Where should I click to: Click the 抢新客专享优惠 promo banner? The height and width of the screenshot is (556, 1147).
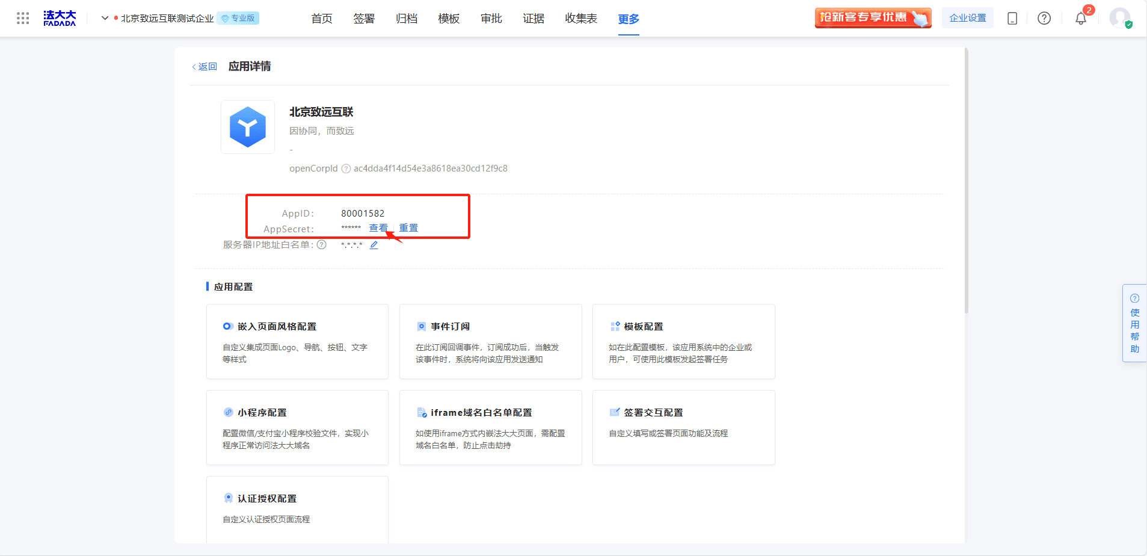(873, 18)
